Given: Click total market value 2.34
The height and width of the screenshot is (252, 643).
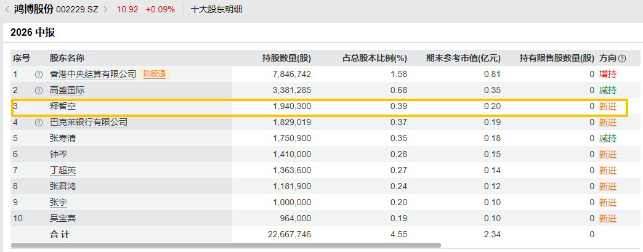Looking at the screenshot, I should [493, 234].
